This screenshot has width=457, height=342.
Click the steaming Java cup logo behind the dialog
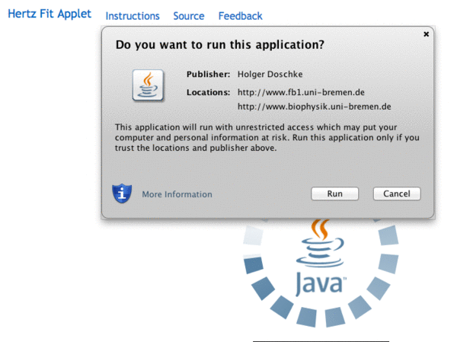click(320, 242)
